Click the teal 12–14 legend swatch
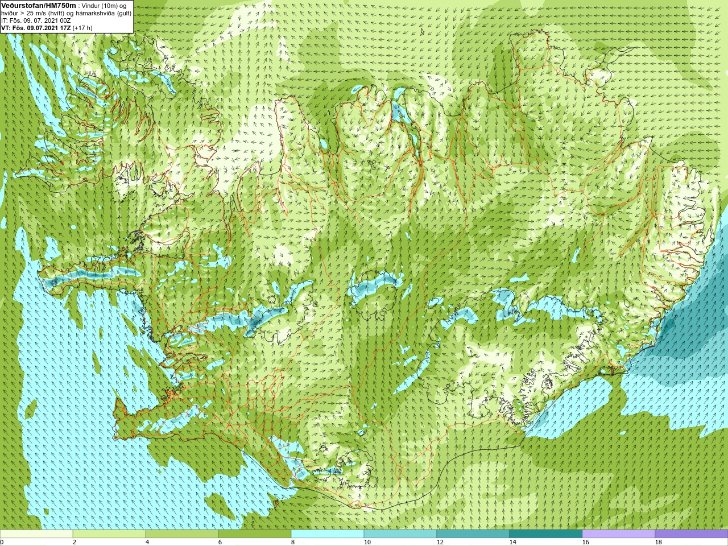 tap(473, 534)
